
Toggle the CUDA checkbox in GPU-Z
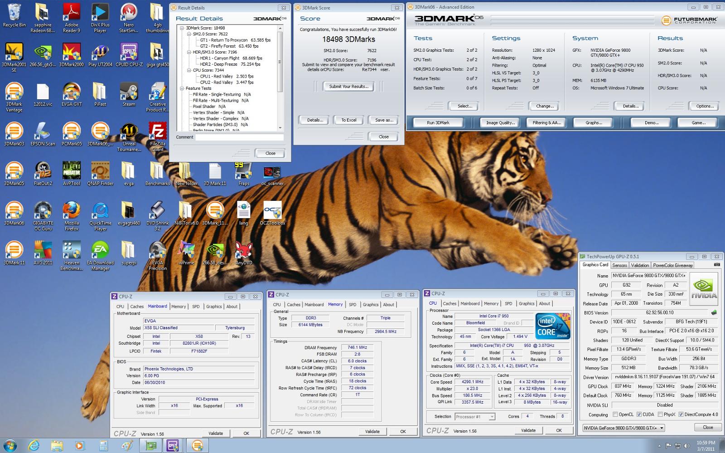coord(639,414)
